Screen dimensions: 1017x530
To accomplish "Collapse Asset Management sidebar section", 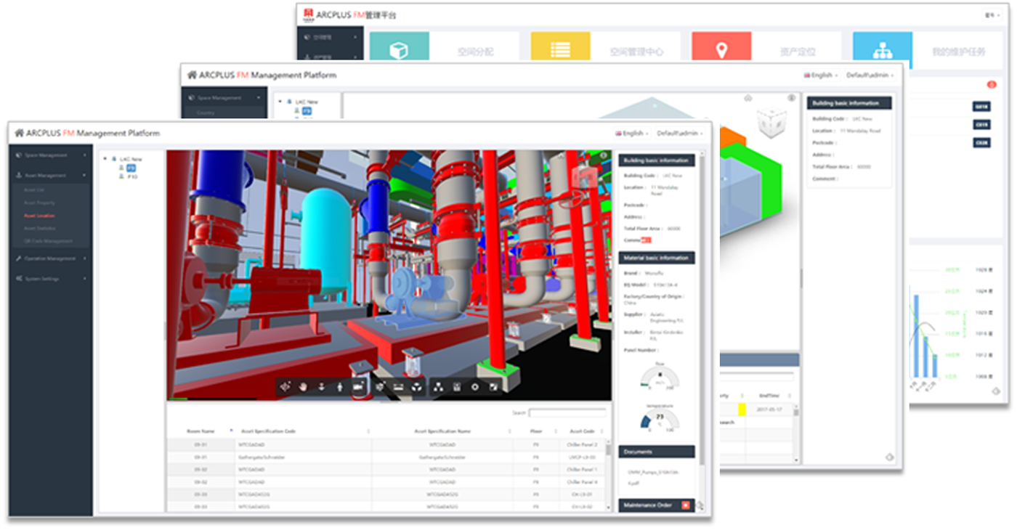I will pos(51,175).
